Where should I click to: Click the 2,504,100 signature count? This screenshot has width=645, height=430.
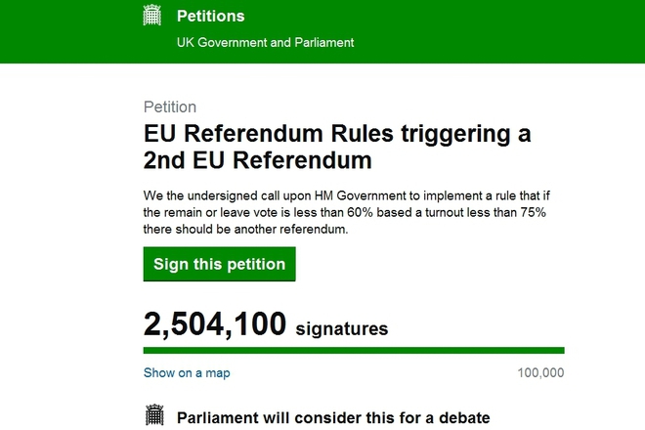[215, 323]
